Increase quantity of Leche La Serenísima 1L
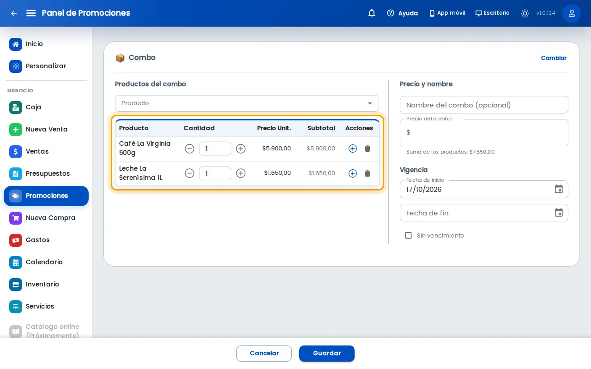591x369 pixels. [x=241, y=173]
